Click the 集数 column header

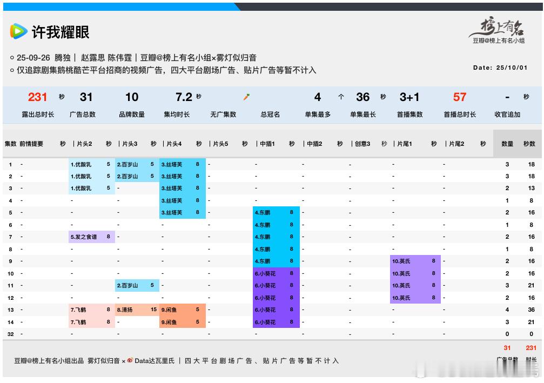[x=10, y=144]
